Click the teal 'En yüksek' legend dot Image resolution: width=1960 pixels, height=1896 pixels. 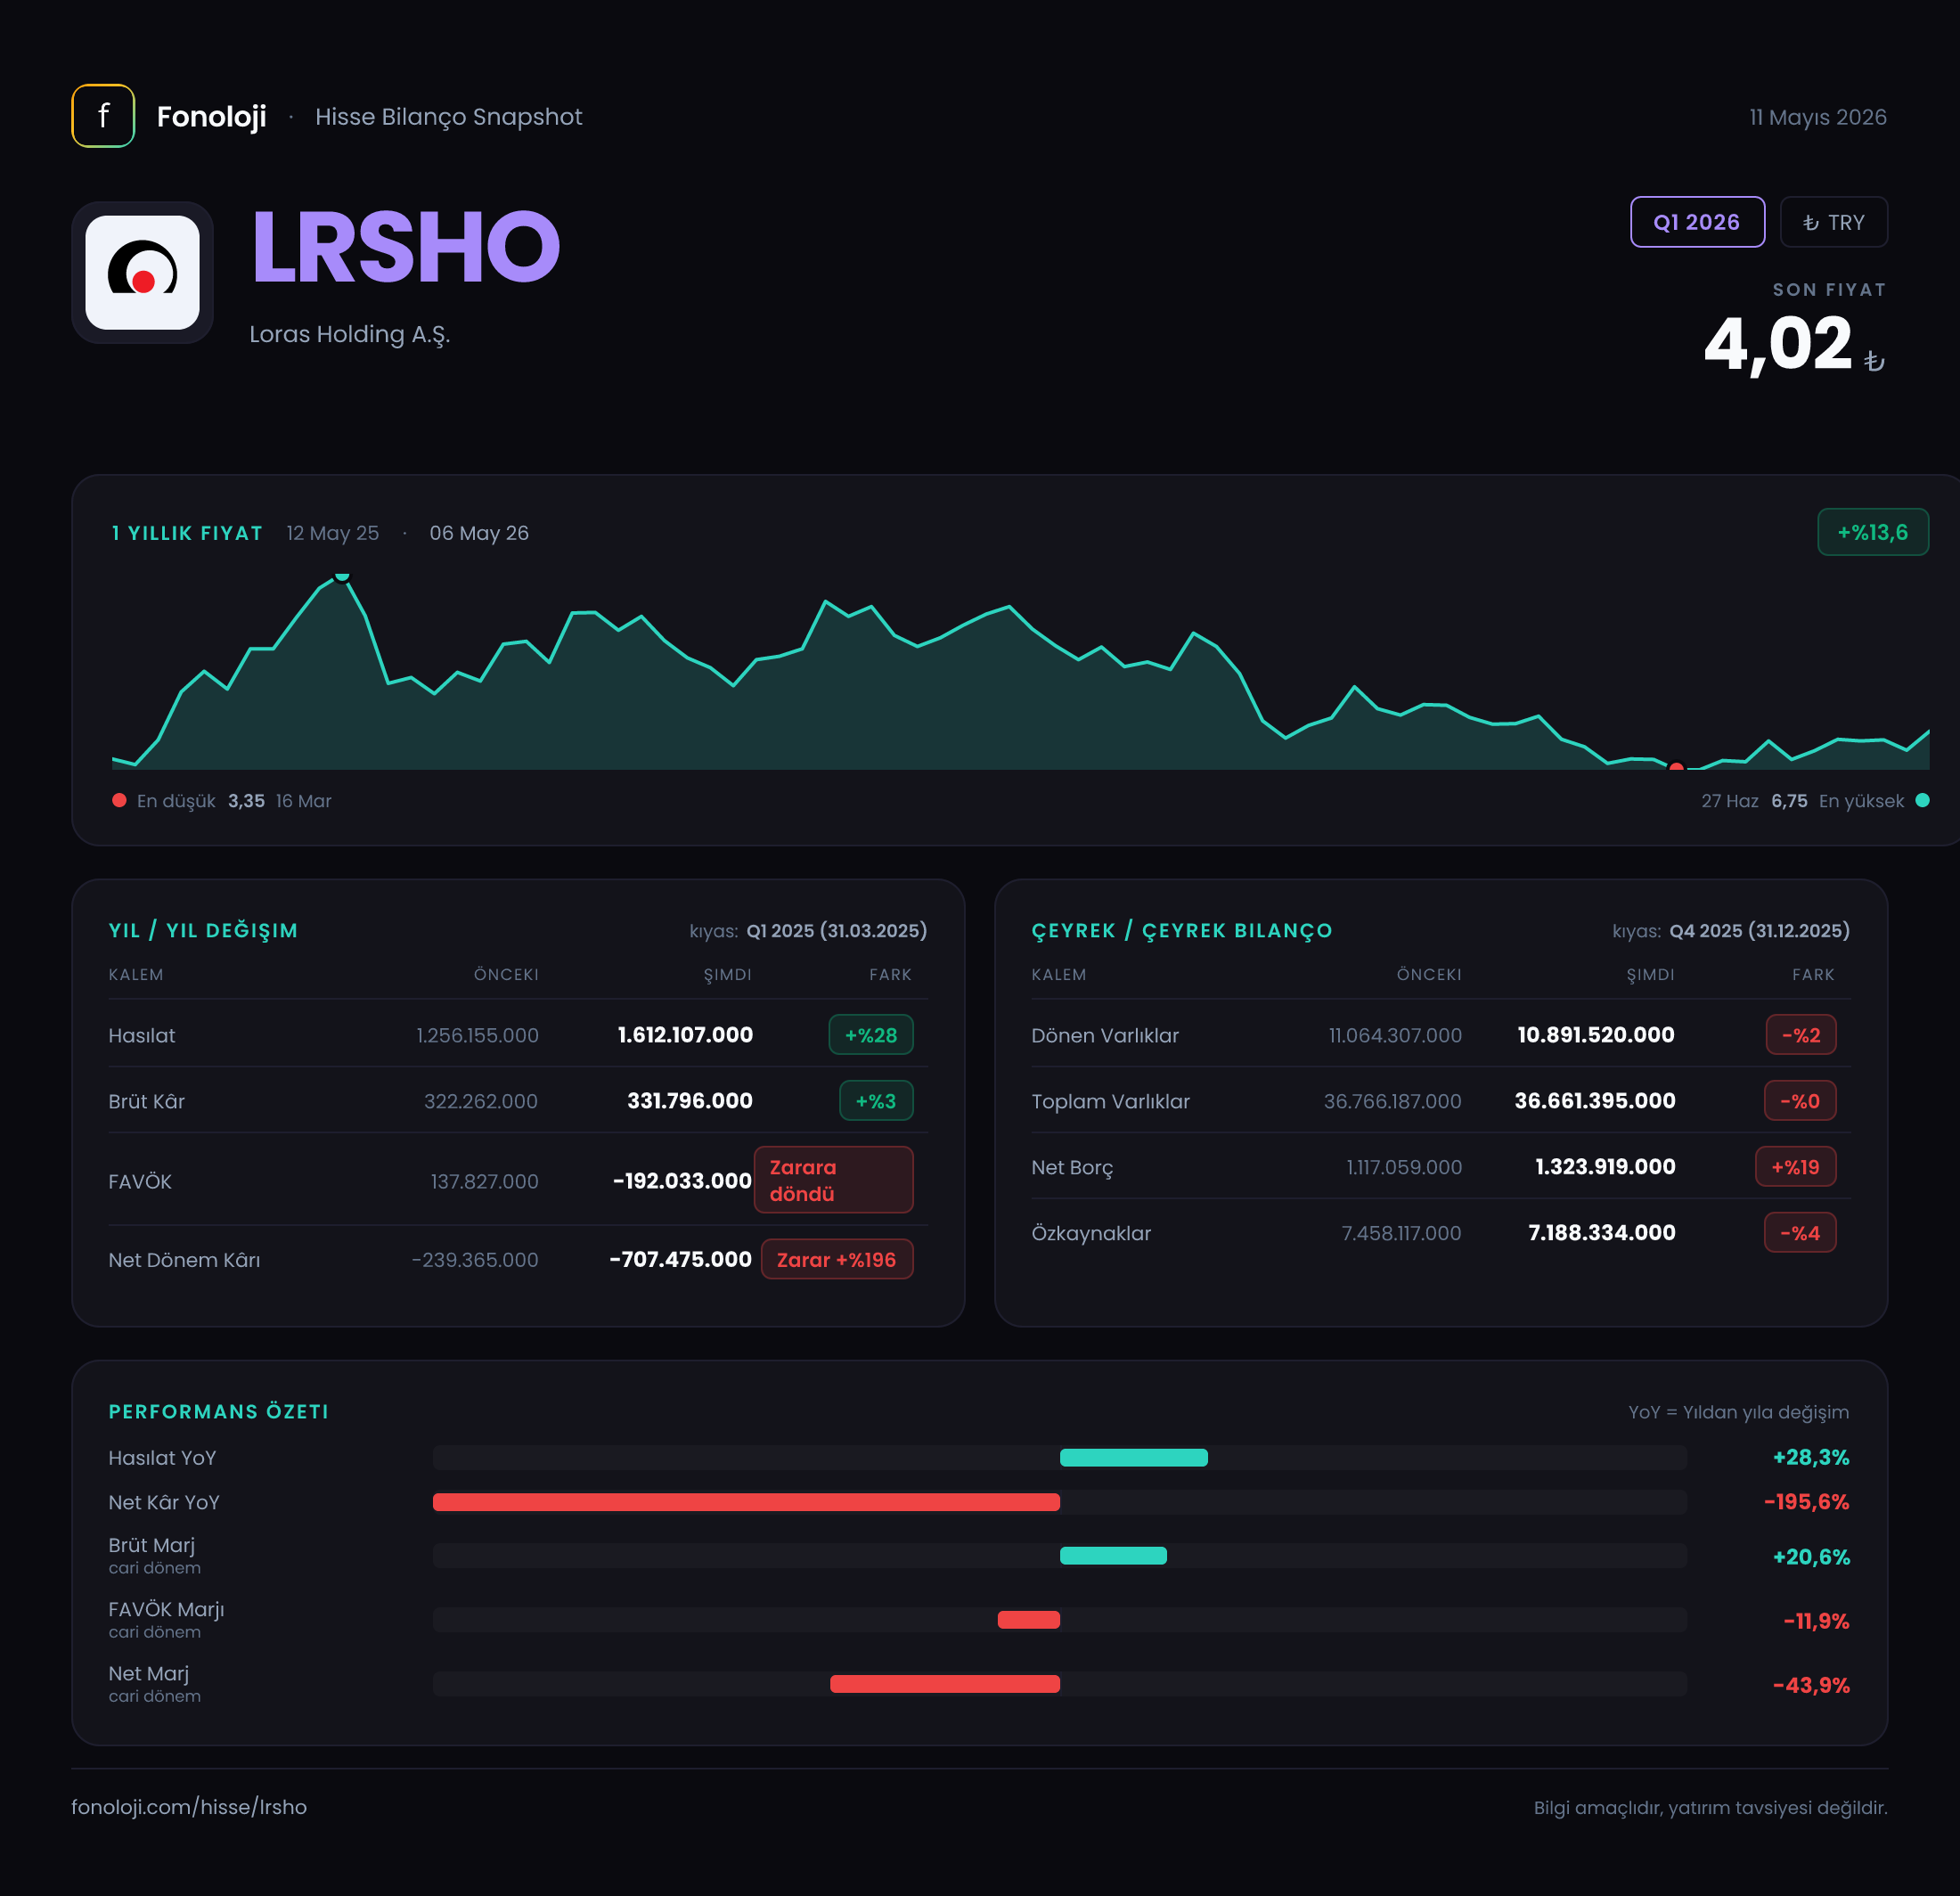(x=1922, y=800)
